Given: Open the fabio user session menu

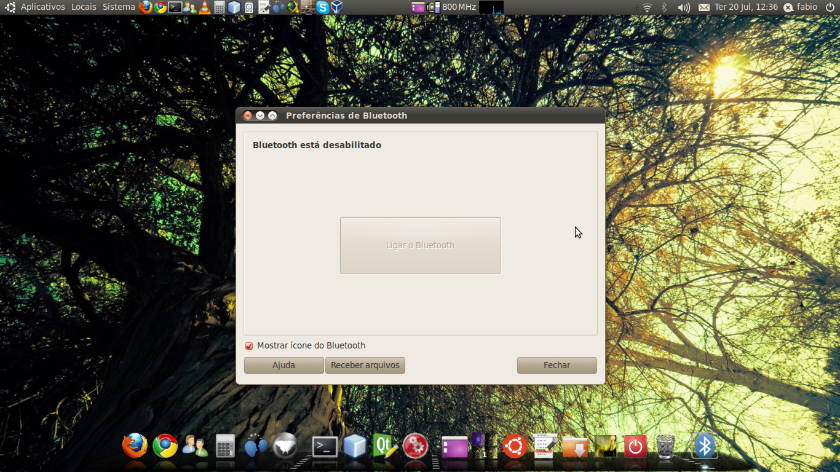Looking at the screenshot, I should (801, 7).
